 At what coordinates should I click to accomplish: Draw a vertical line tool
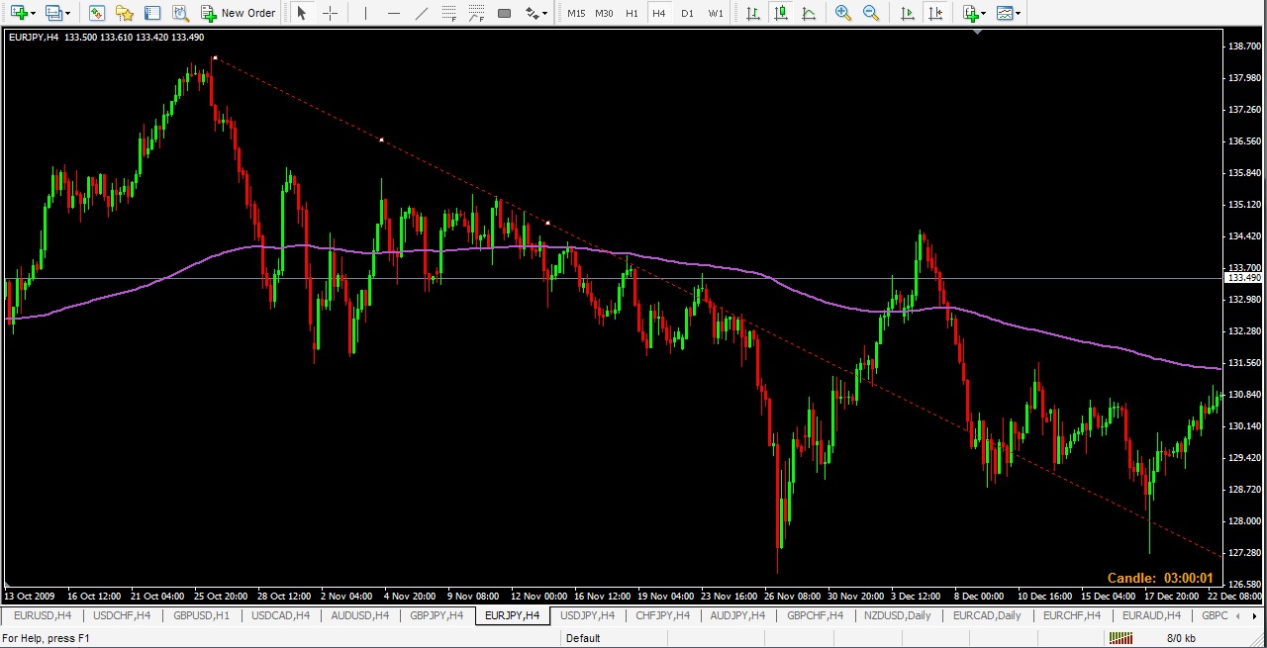click(x=365, y=13)
